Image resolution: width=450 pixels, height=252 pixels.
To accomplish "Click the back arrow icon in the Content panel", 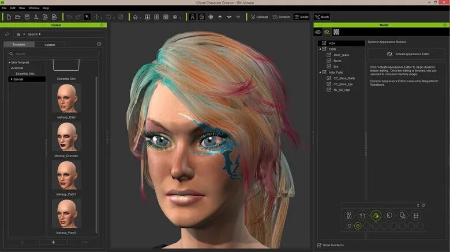I will pyautogui.click(x=7, y=34).
